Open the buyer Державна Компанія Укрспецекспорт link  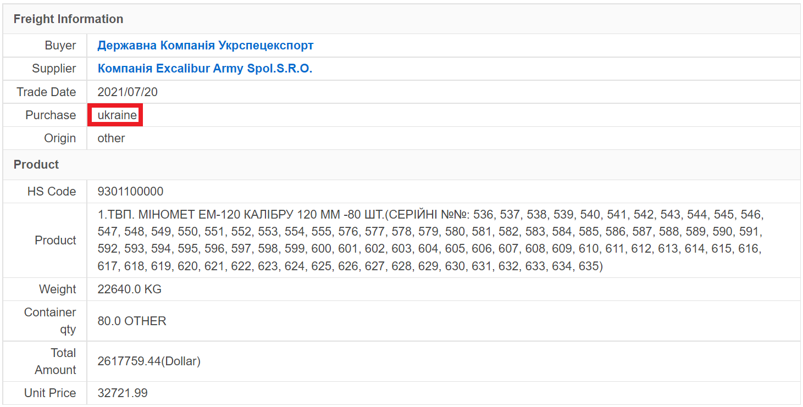point(205,46)
